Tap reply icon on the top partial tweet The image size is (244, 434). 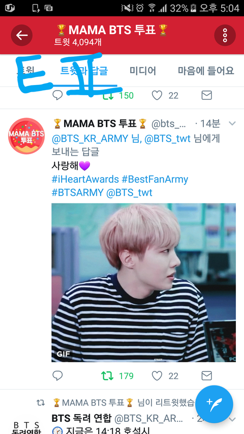(x=57, y=95)
